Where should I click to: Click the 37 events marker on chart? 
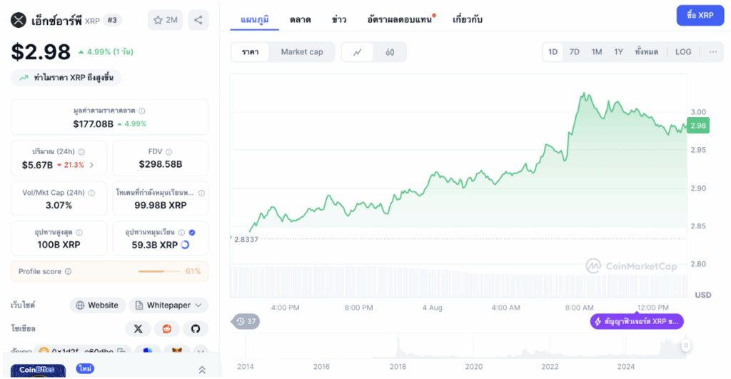click(x=246, y=321)
